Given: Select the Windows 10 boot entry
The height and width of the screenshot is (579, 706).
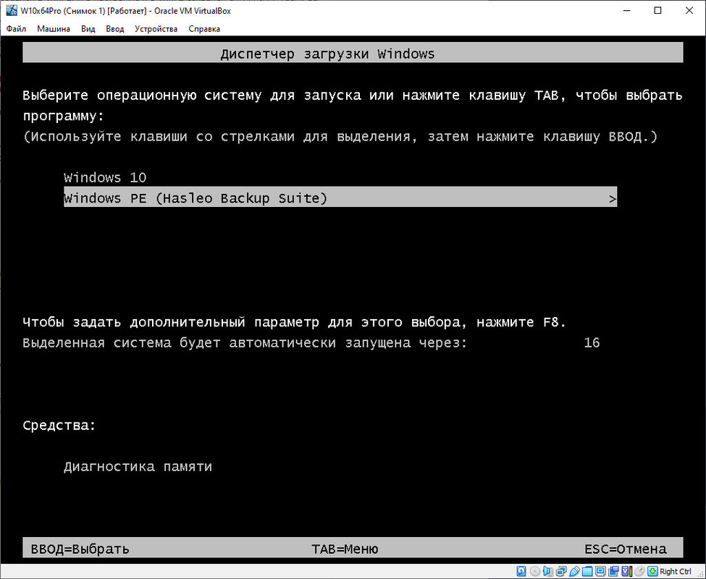Looking at the screenshot, I should [x=105, y=177].
